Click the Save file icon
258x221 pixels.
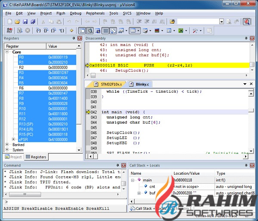pos(25,21)
